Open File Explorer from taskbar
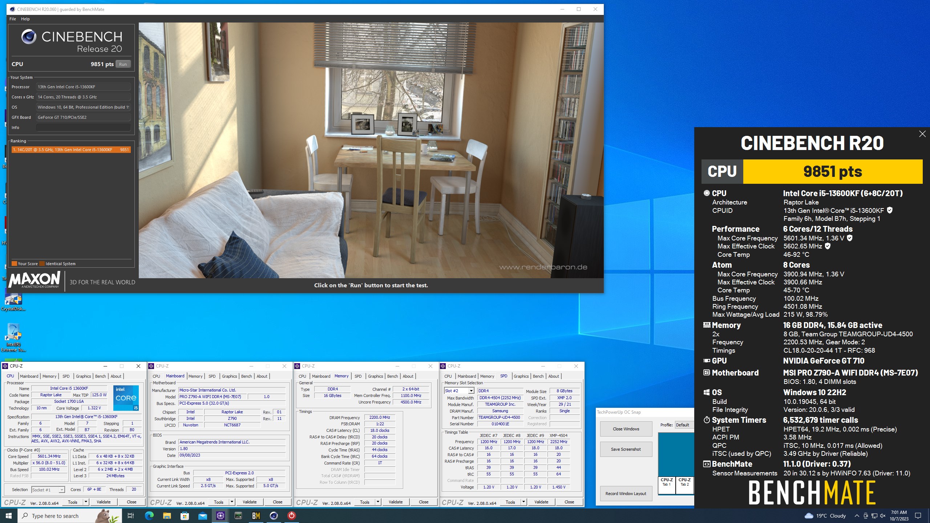930x523 pixels. point(167,516)
